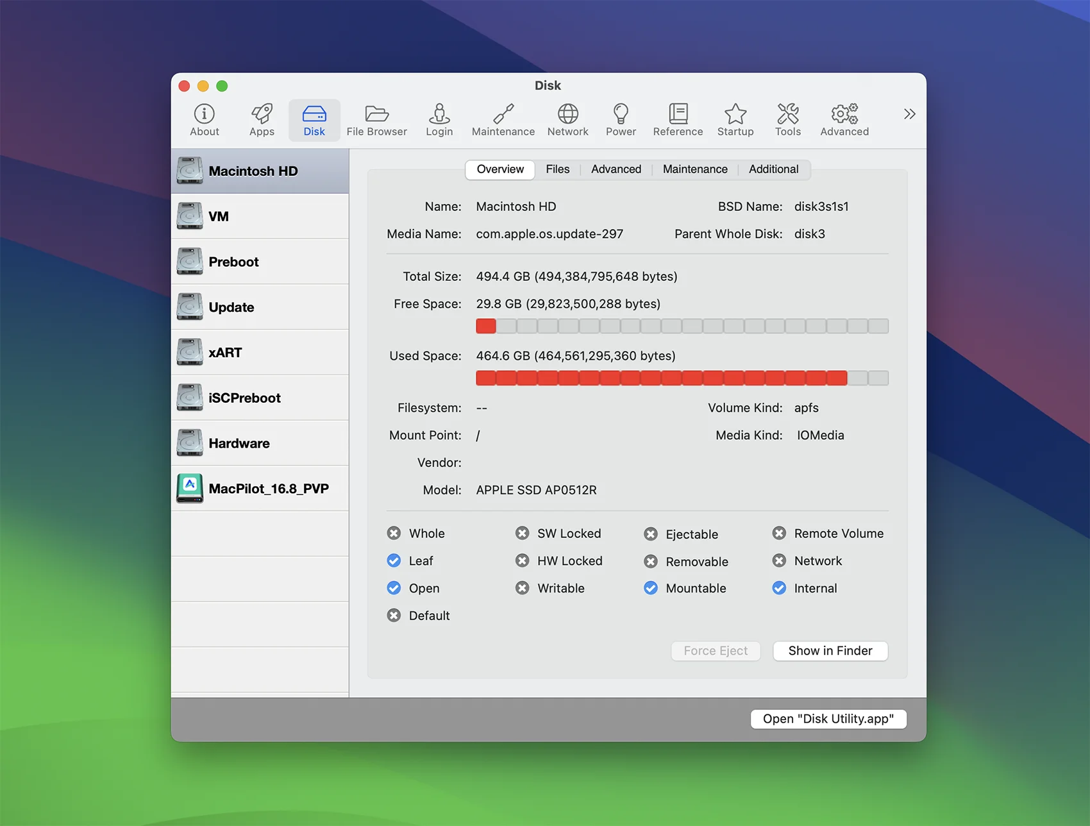Select the iSCPreboot volume
The width and height of the screenshot is (1090, 826).
pos(260,398)
